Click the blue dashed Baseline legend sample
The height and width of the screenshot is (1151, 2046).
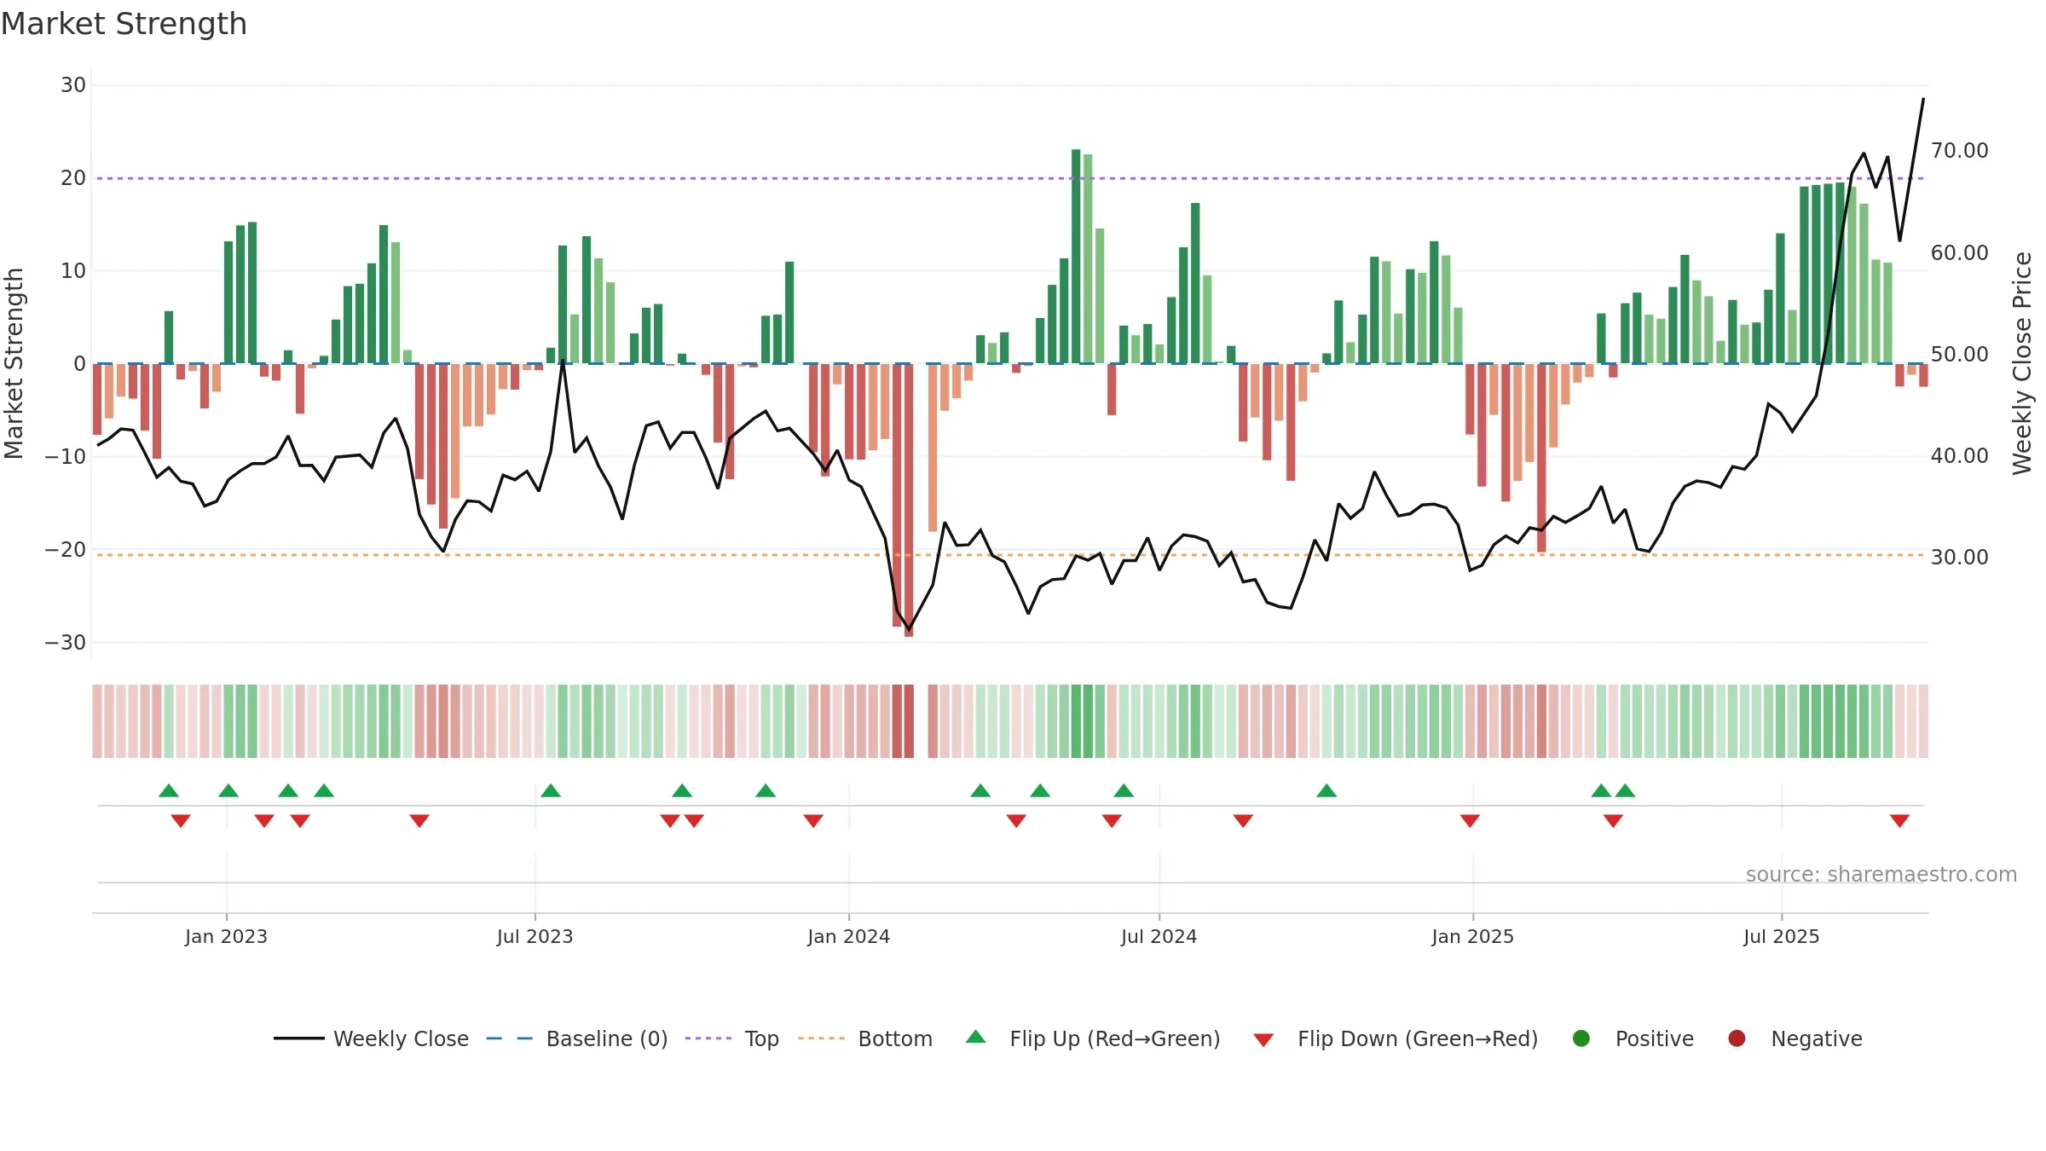click(509, 1038)
